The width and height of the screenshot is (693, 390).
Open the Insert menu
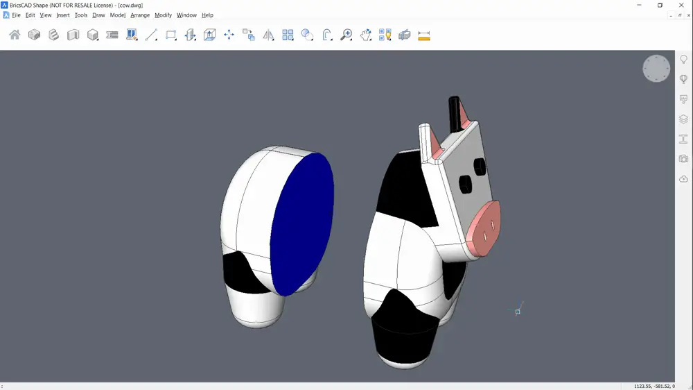(x=63, y=15)
